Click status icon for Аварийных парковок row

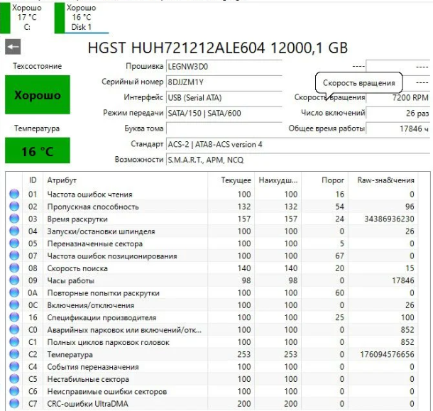pos(14,329)
